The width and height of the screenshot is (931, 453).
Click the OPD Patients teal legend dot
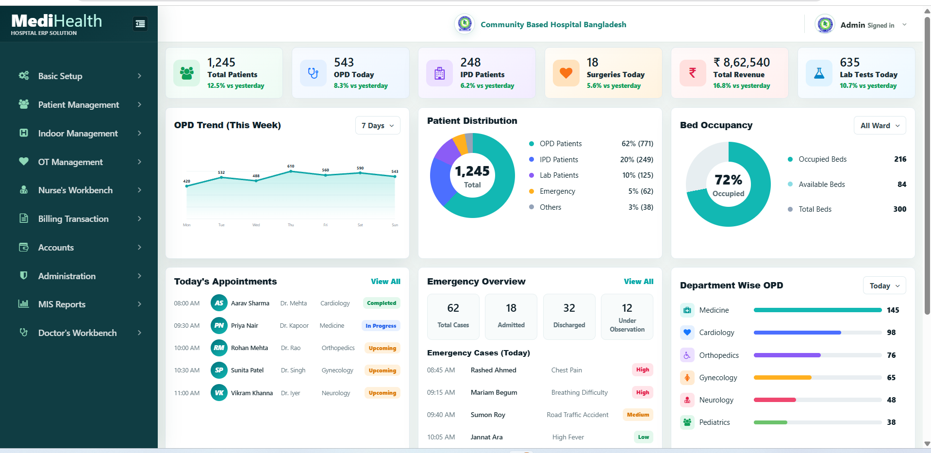pos(531,144)
